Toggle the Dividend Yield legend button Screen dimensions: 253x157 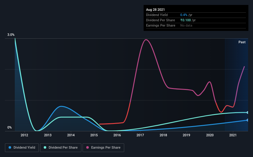click(x=22, y=148)
